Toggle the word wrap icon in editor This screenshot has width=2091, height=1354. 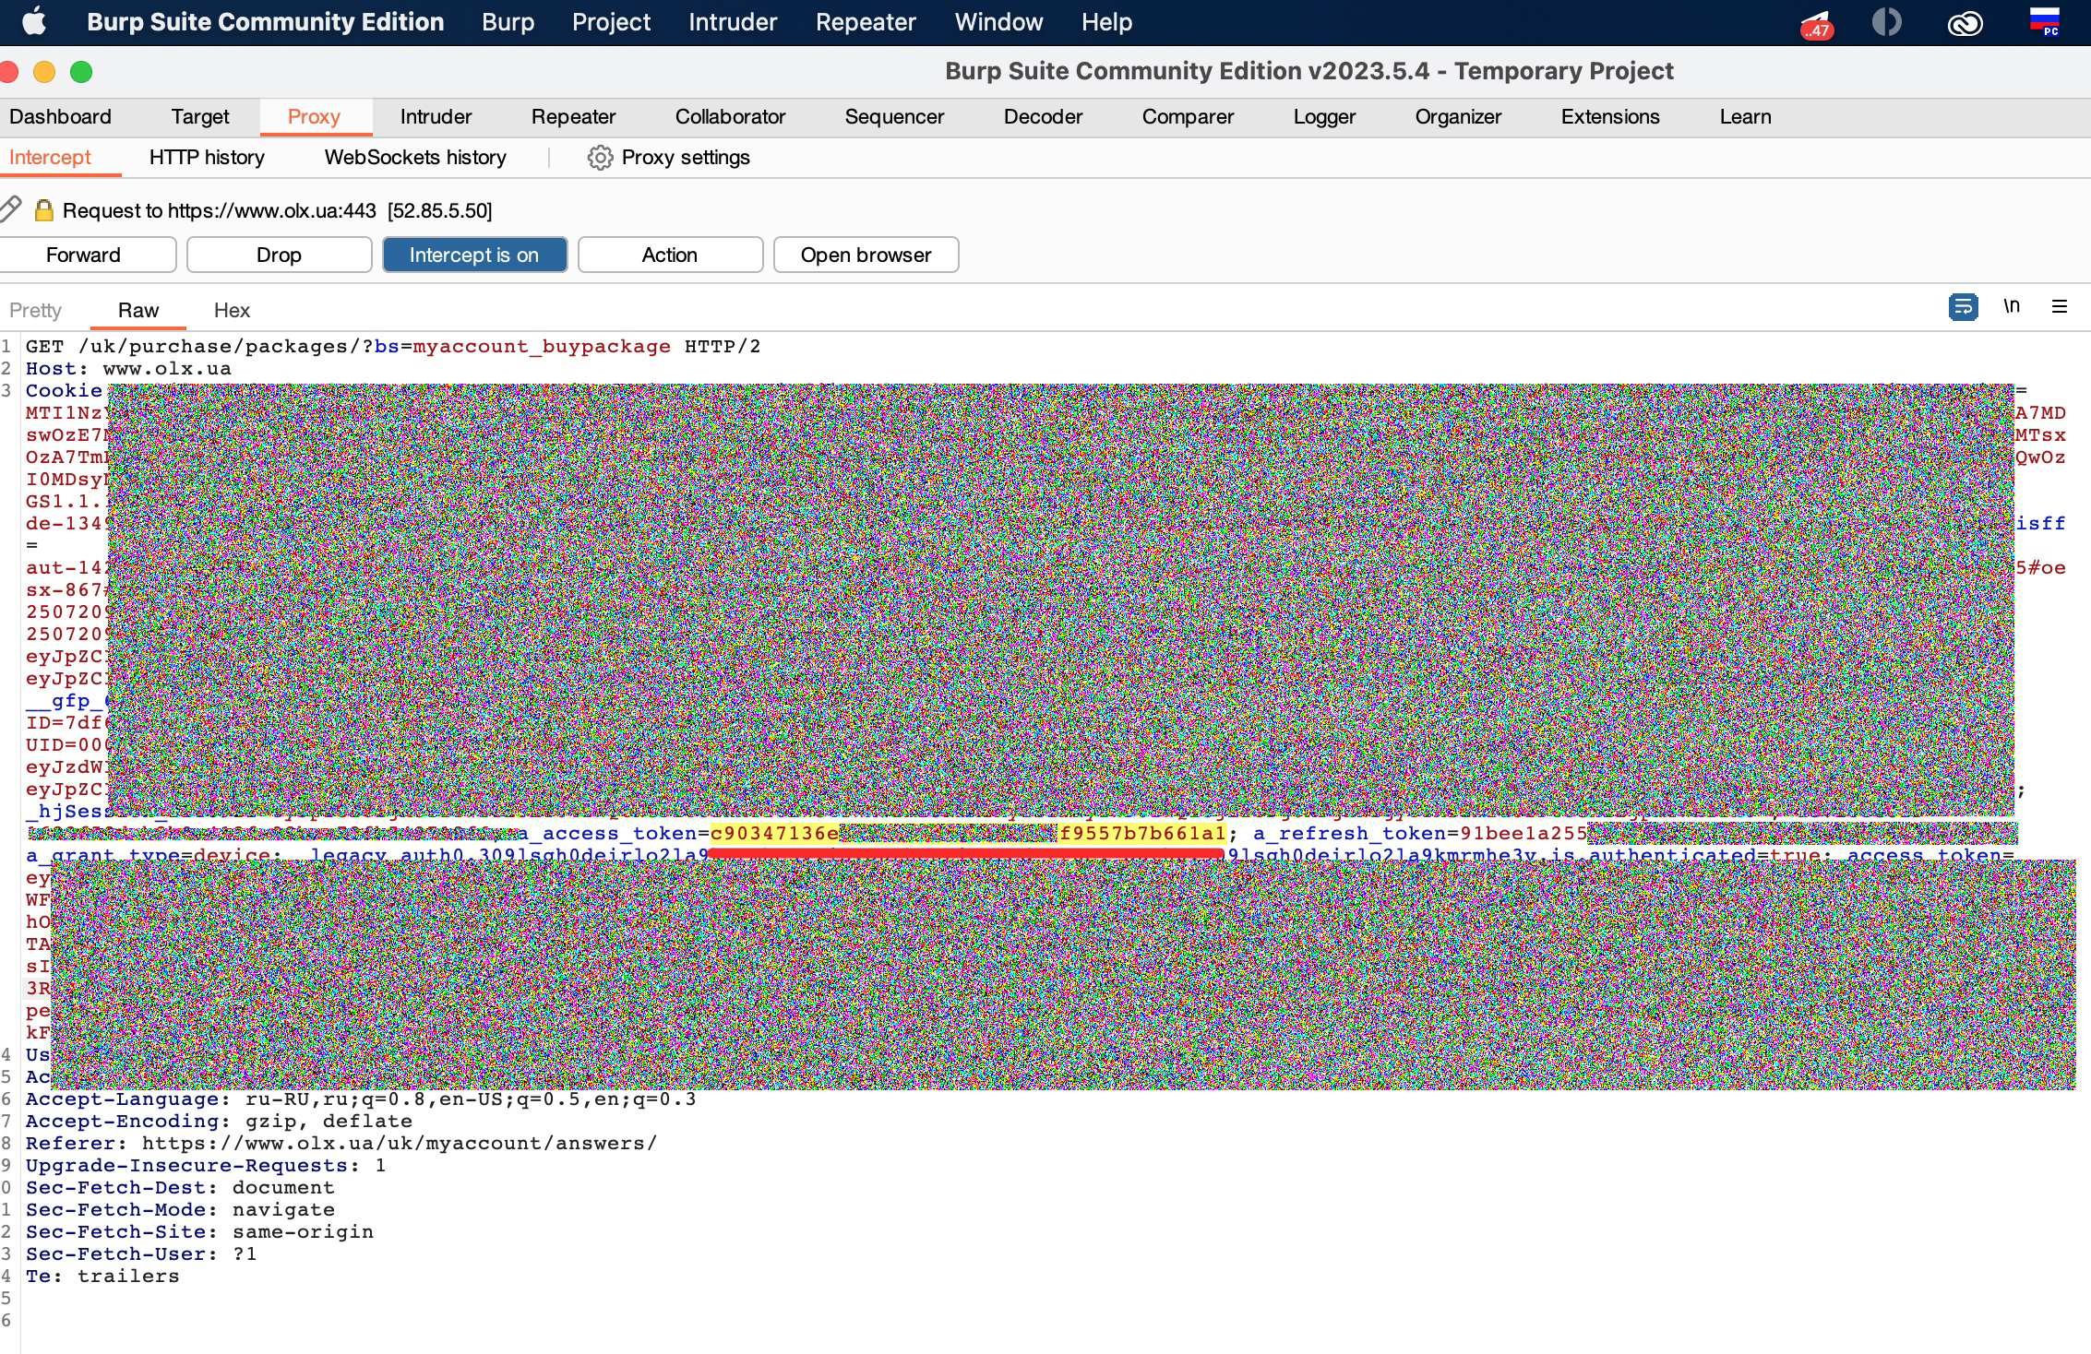pyautogui.click(x=1963, y=306)
